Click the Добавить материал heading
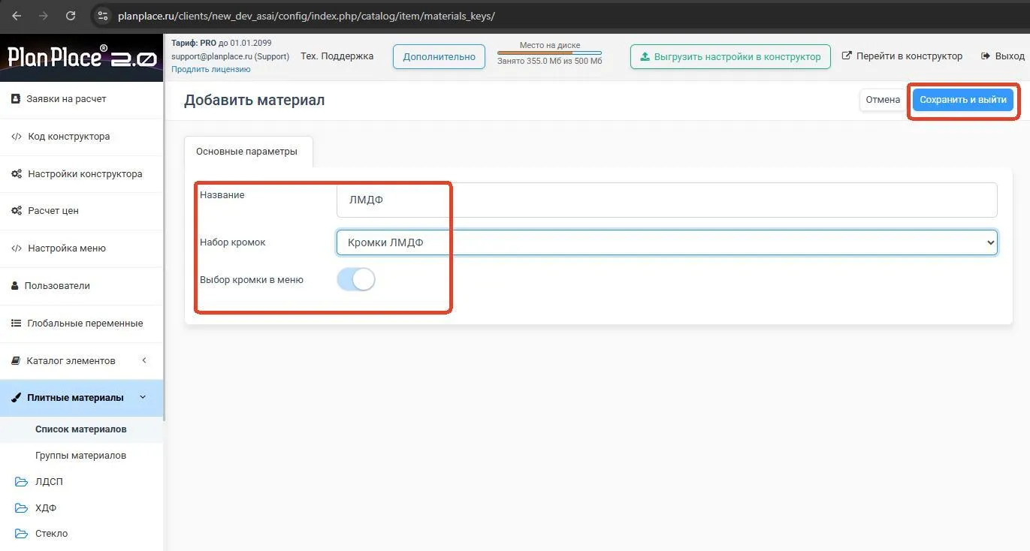 pyautogui.click(x=254, y=100)
